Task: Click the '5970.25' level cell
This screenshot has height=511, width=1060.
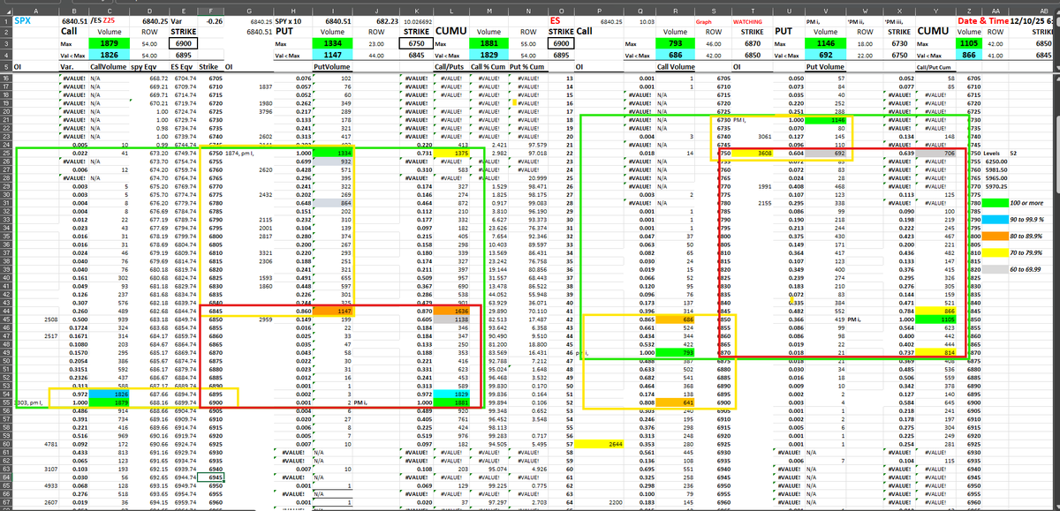Action: tap(996, 186)
